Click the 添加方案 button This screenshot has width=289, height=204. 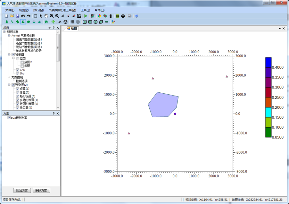(x=22, y=191)
